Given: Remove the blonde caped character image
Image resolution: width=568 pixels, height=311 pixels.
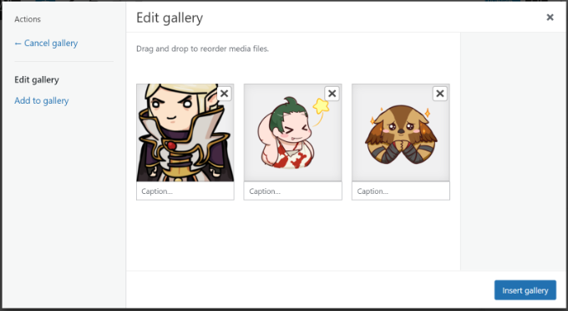Looking at the screenshot, I should coord(224,94).
